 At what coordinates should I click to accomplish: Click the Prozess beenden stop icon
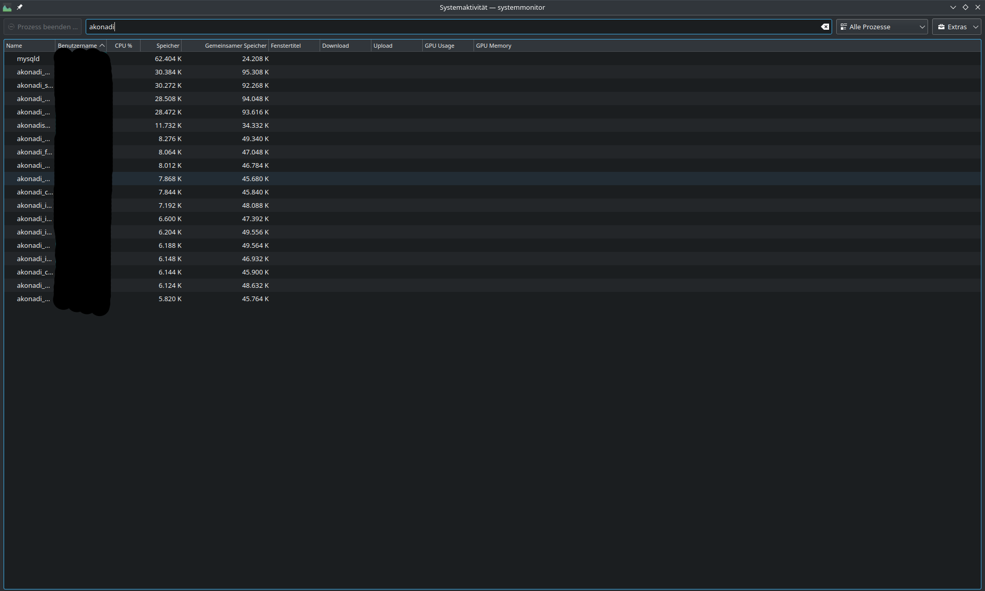11,27
